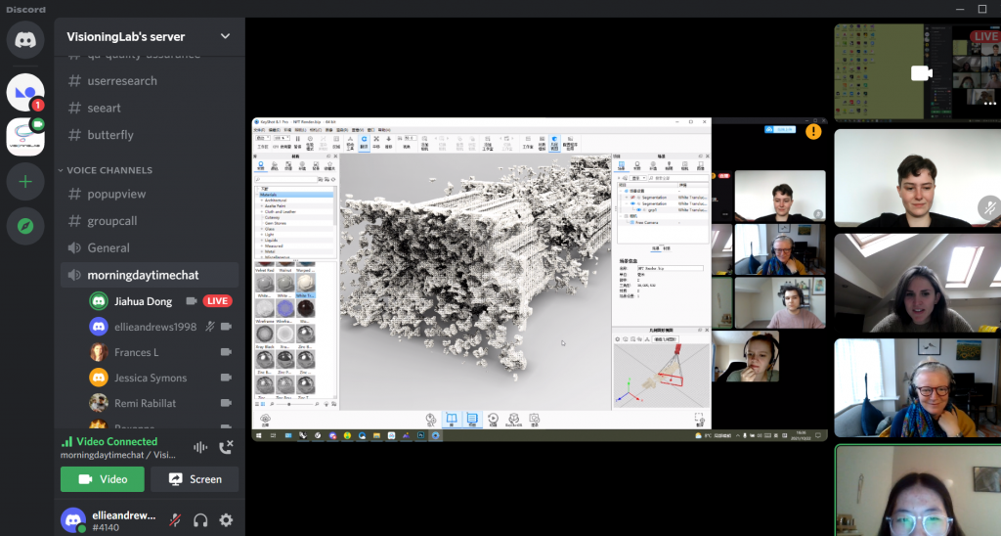Select the VisioningLab server icon in sidebar

[x=25, y=137]
